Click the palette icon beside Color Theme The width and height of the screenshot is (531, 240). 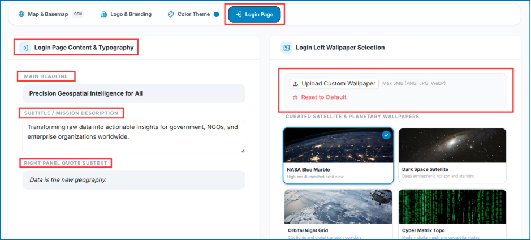coord(171,14)
